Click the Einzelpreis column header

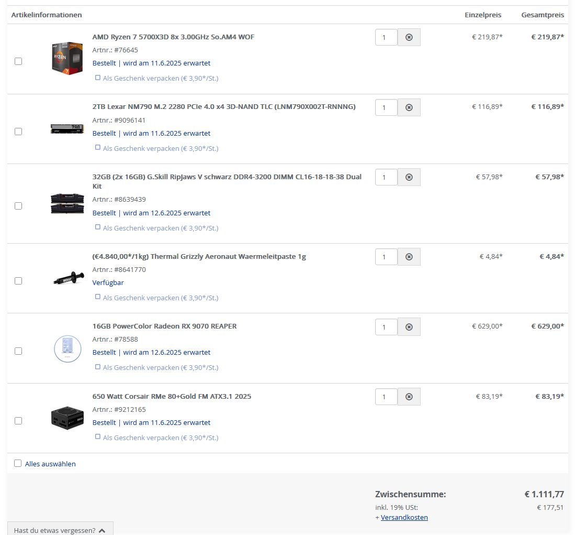483,15
